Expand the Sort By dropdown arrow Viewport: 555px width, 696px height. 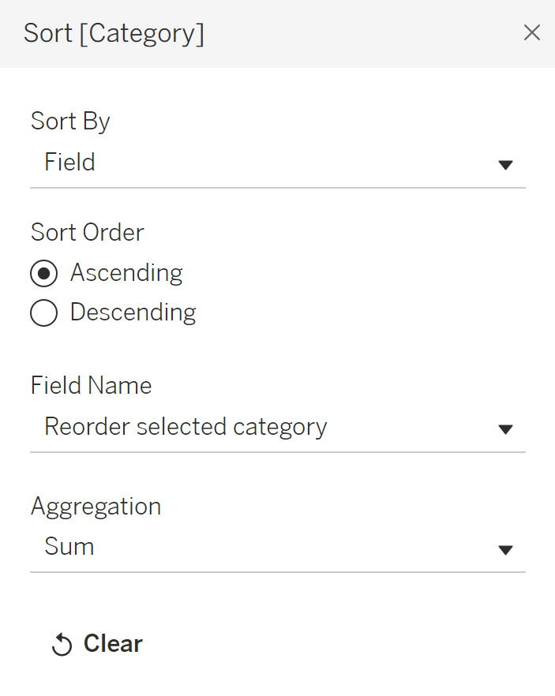coord(506,164)
